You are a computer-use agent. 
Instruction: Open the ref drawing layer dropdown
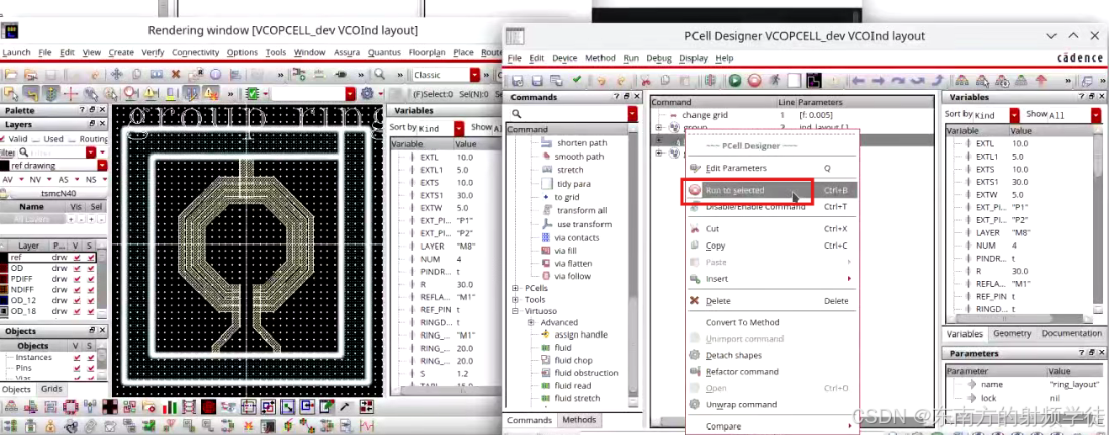point(103,166)
